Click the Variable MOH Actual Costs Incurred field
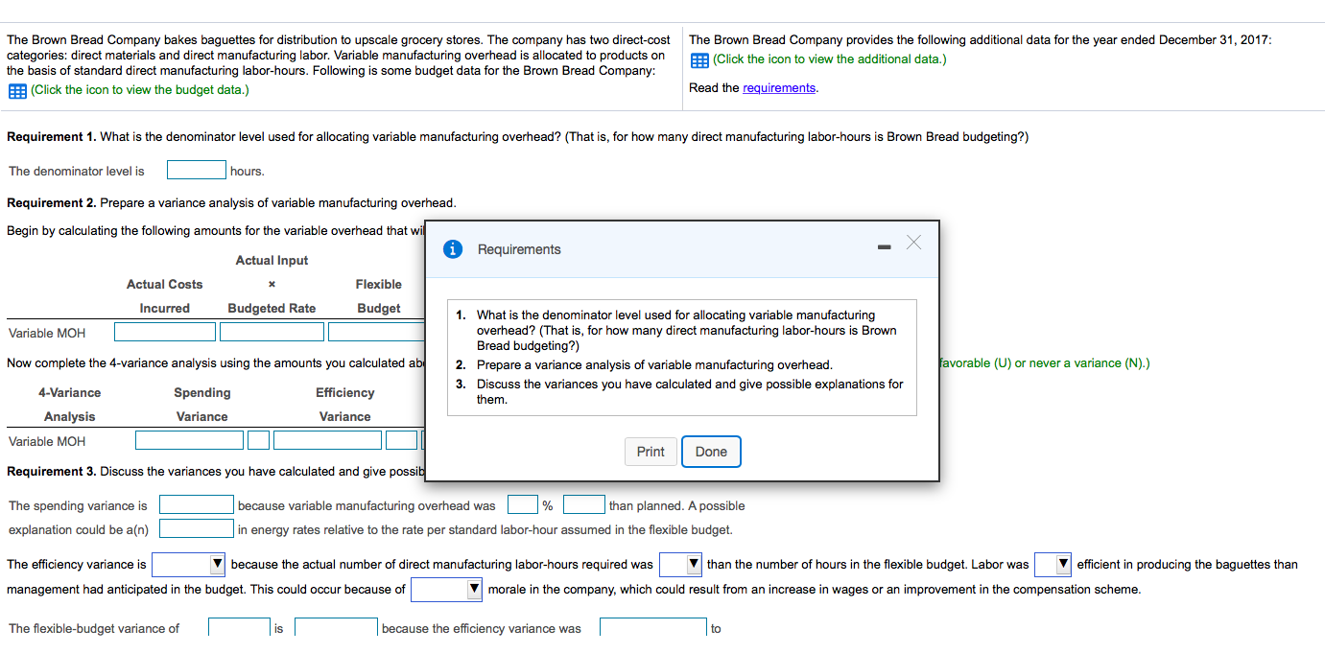Image resolution: width=1325 pixels, height=653 pixels. [164, 331]
